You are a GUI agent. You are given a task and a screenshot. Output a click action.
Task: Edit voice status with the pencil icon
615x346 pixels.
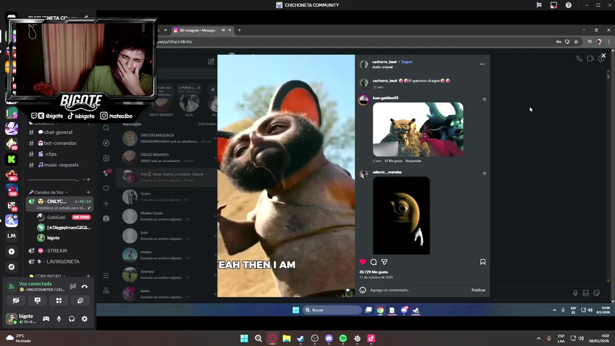(89, 208)
